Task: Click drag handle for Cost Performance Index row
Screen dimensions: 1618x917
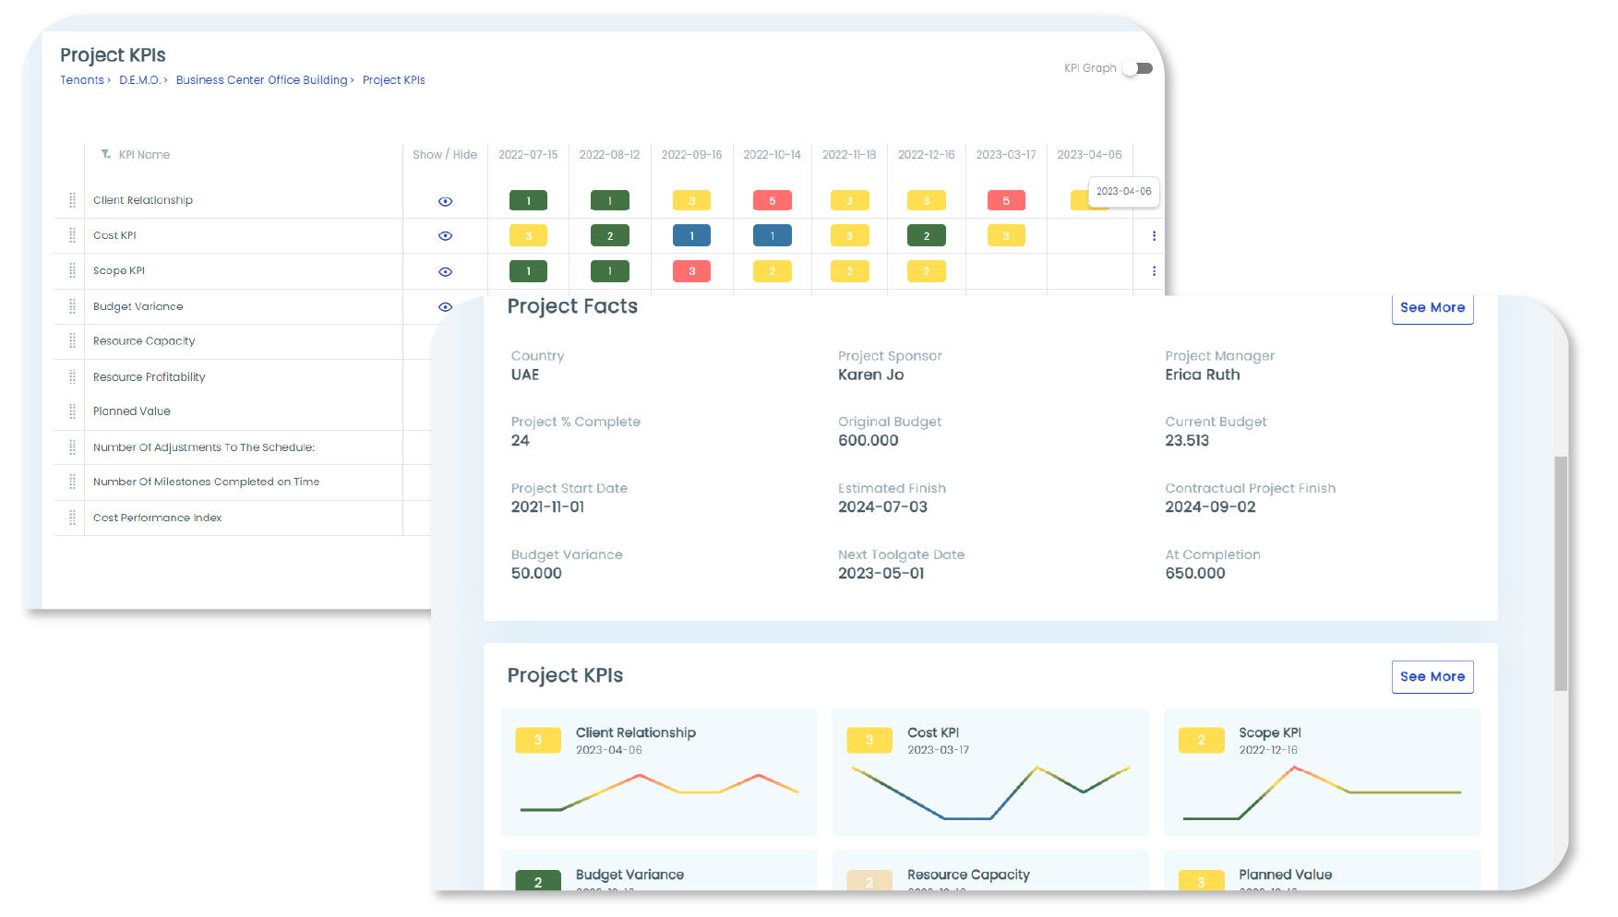Action: [72, 518]
